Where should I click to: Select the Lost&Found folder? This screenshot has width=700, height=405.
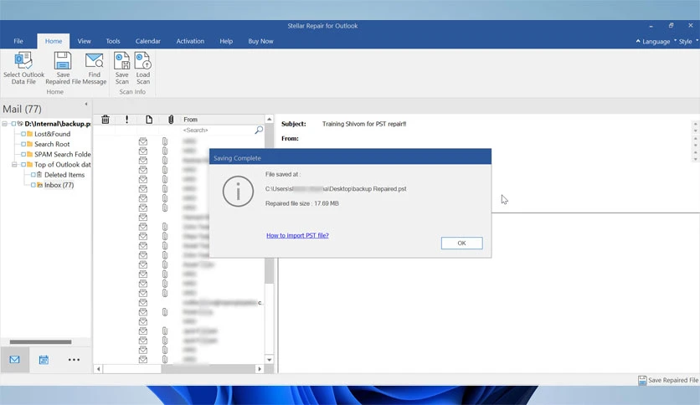(x=52, y=134)
